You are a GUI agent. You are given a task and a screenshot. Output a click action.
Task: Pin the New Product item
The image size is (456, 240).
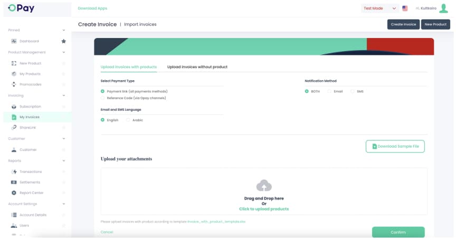click(64, 63)
